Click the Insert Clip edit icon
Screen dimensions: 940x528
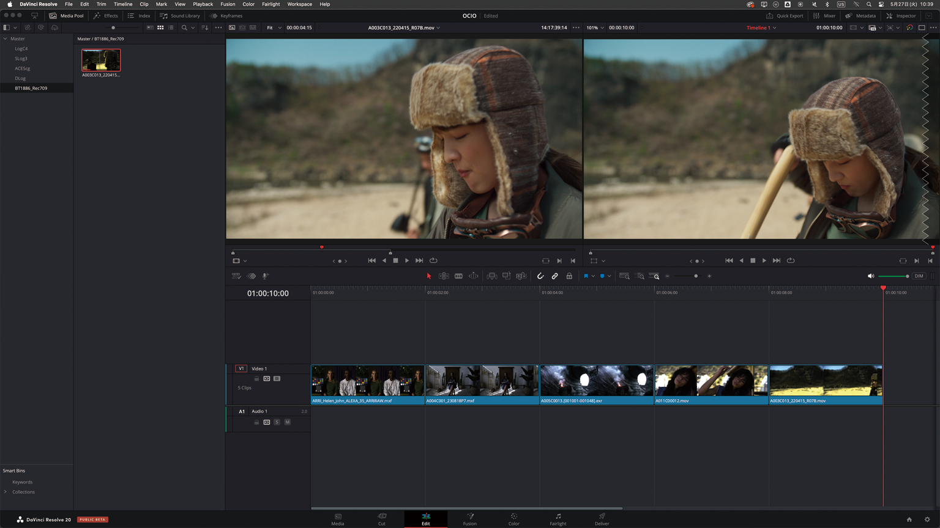[x=492, y=276]
